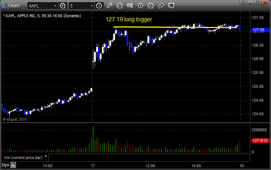Image resolution: width=271 pixels, height=170 pixels.
Task: Open the gear symbol settings menu
Action: coord(63,6)
